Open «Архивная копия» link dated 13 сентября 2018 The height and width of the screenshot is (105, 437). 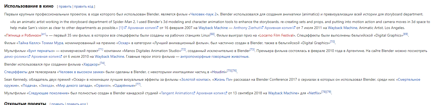[x=212, y=93]
